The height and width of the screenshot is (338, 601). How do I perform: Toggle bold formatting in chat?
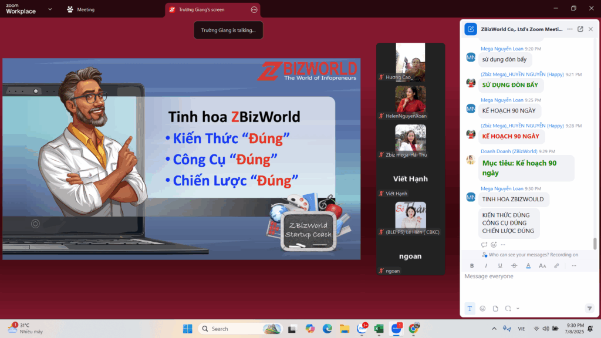pyautogui.click(x=472, y=266)
